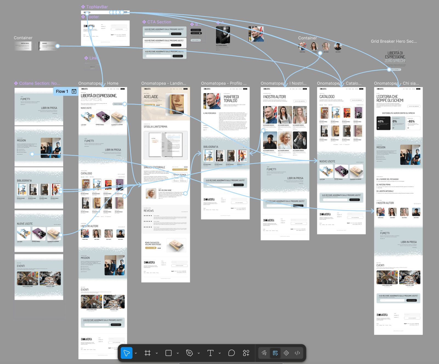Select the Move tool in toolbar
This screenshot has width=439, height=364.
point(126,353)
